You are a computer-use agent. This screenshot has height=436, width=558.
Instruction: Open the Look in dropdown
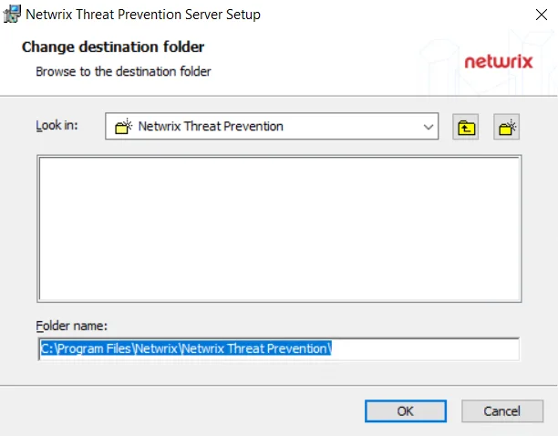click(x=429, y=127)
